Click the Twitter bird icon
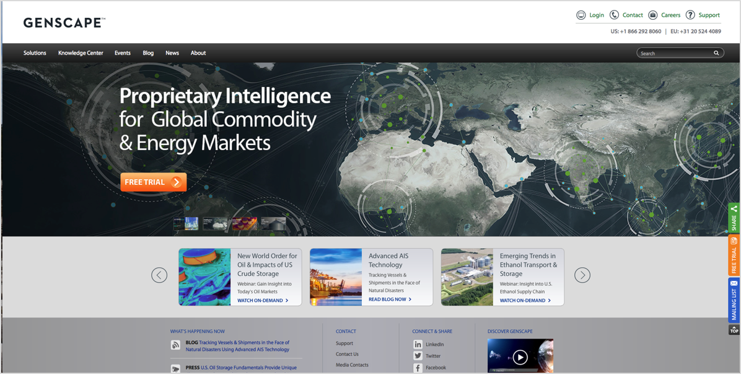 click(x=418, y=356)
